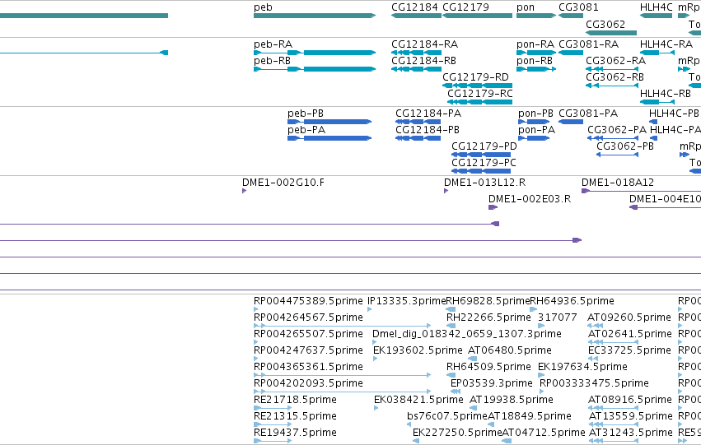Select transcript CG12184-RB
Screen dimensions: 701x445
click(424, 61)
